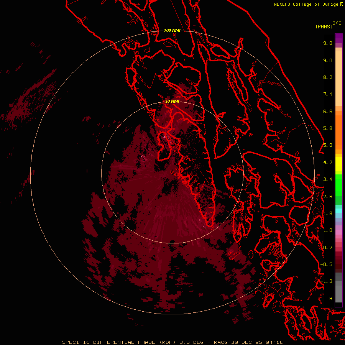Click the cyan color bar segment
Screen dimensions: 345x345
[338, 210]
